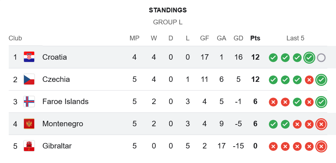Select the Faroe Islands team name
The image size is (336, 163).
pyautogui.click(x=65, y=102)
